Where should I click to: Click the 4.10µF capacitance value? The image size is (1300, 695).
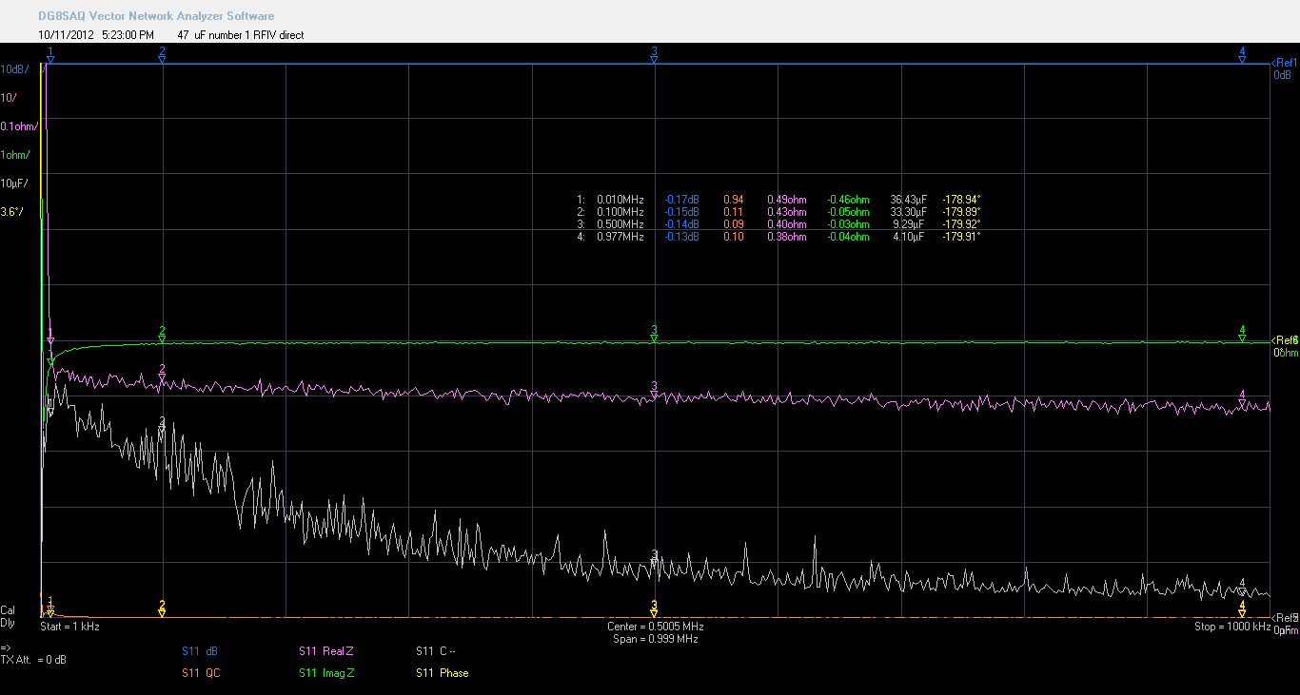click(909, 237)
